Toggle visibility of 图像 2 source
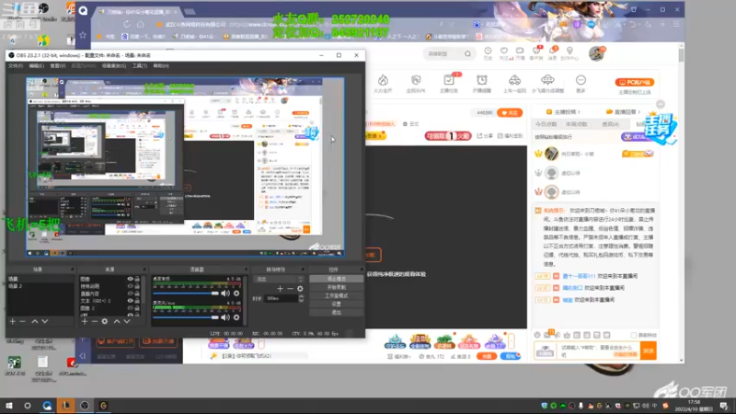The height and width of the screenshot is (414, 736). click(130, 308)
